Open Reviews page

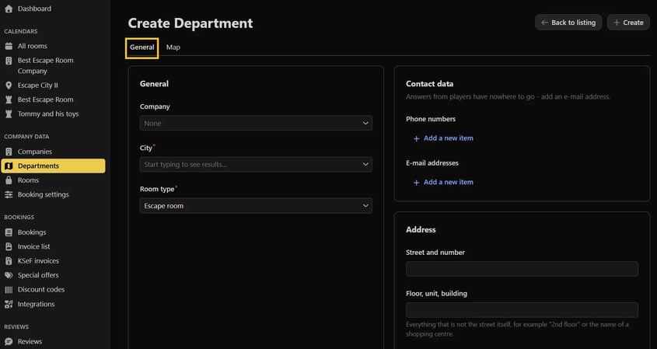click(30, 341)
